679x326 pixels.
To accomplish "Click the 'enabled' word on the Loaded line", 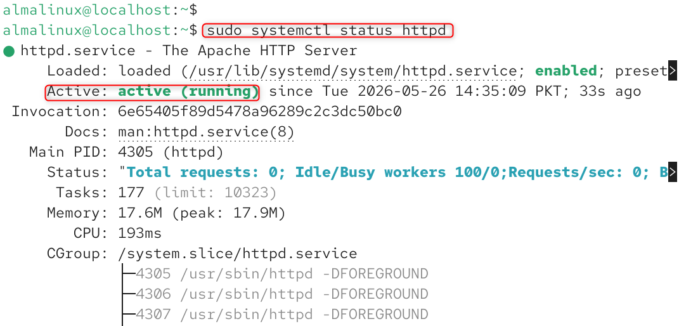I will (x=566, y=71).
